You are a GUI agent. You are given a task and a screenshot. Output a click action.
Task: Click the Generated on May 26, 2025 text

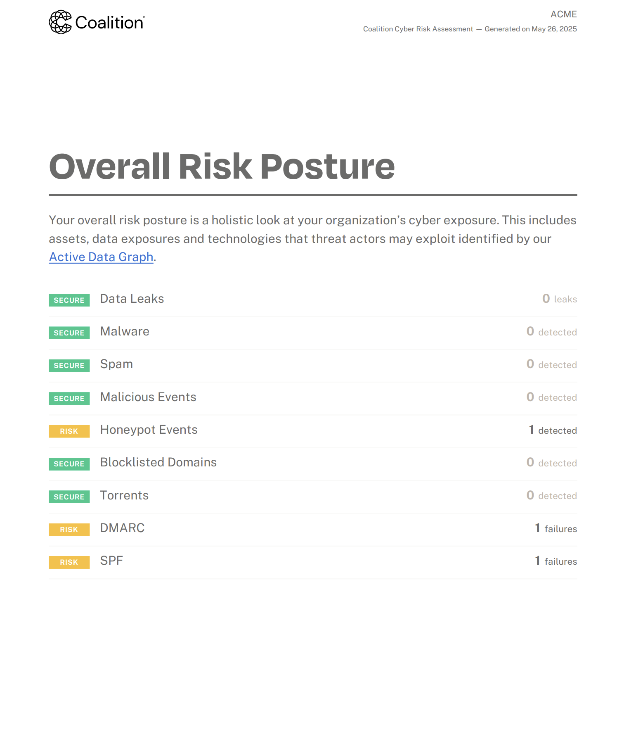coord(531,29)
